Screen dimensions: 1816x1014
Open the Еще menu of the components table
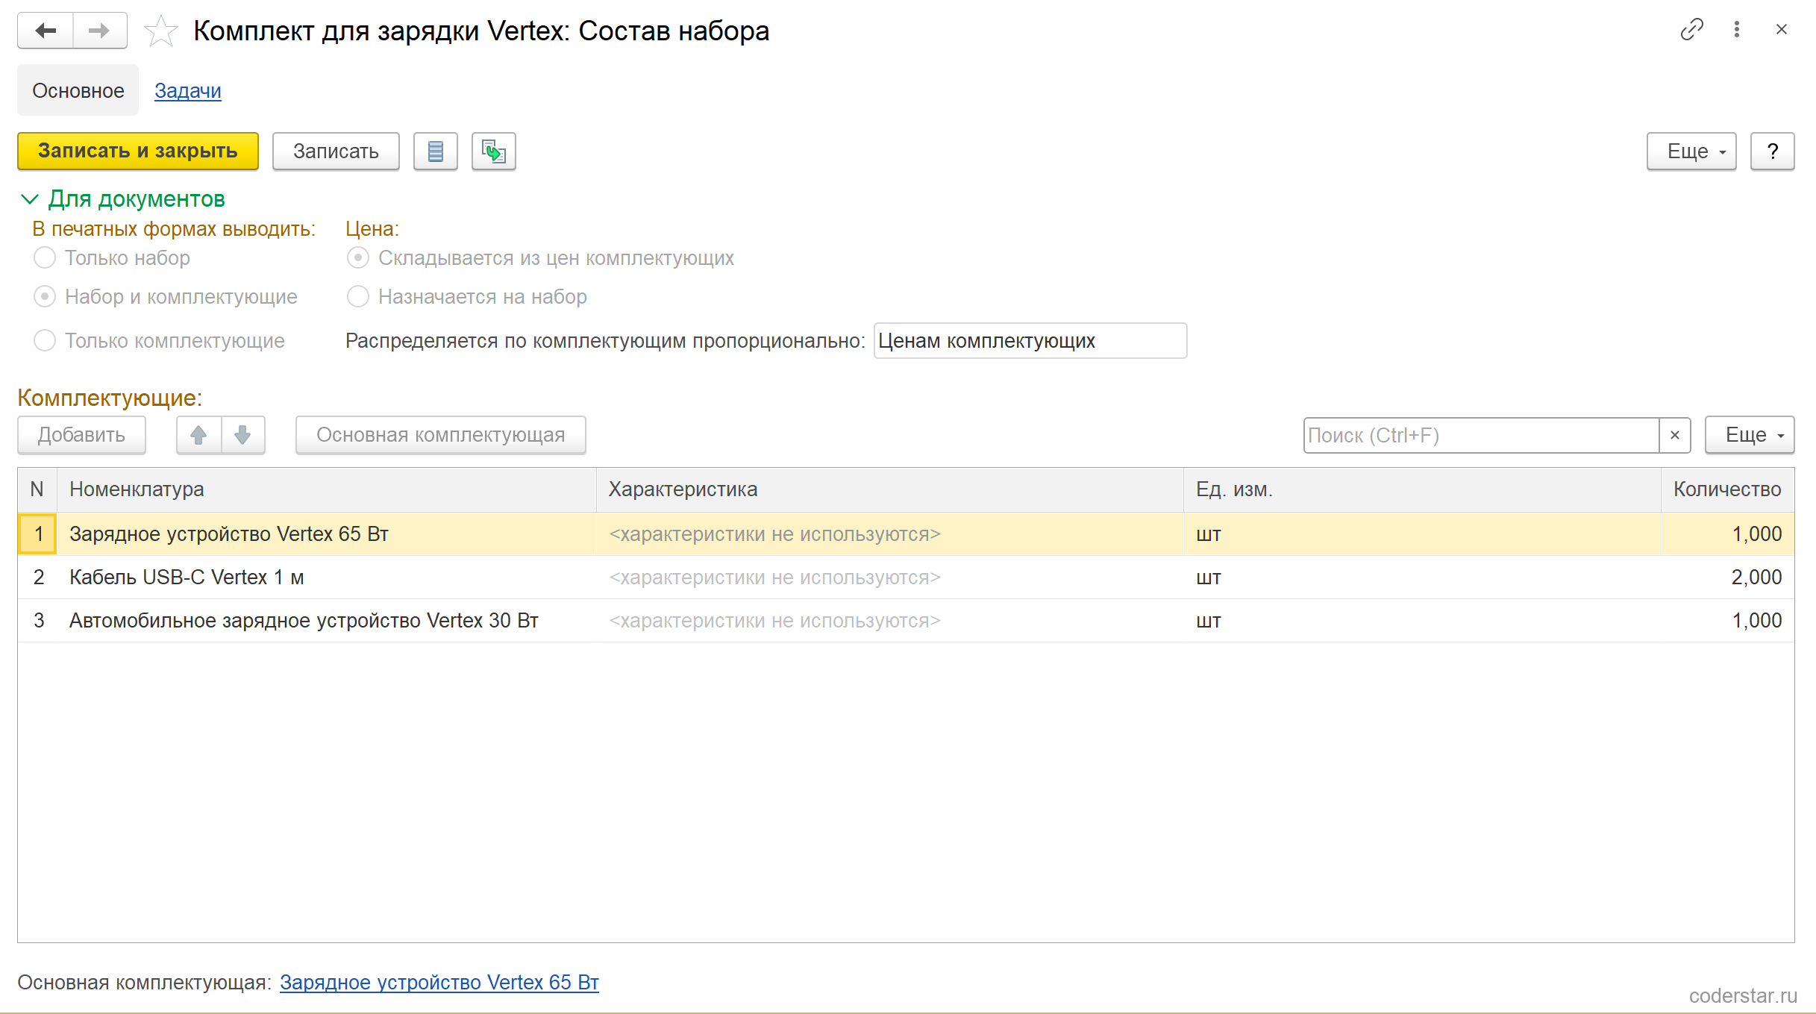click(1750, 435)
